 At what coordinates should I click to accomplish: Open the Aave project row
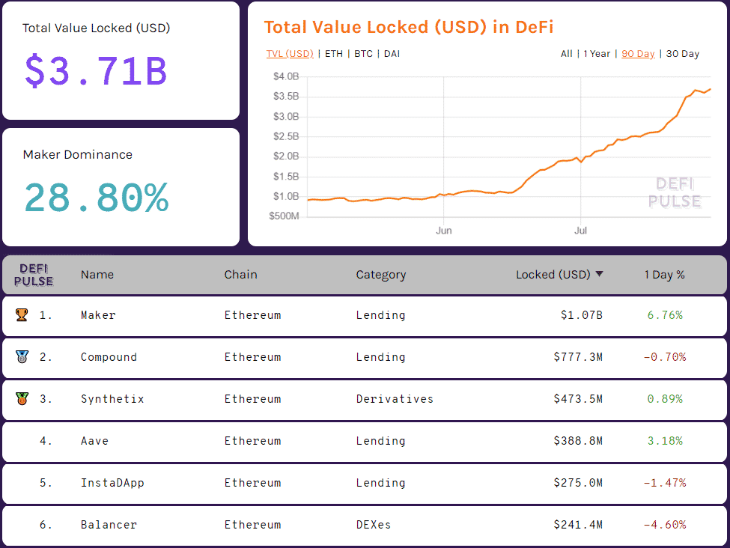tap(94, 441)
